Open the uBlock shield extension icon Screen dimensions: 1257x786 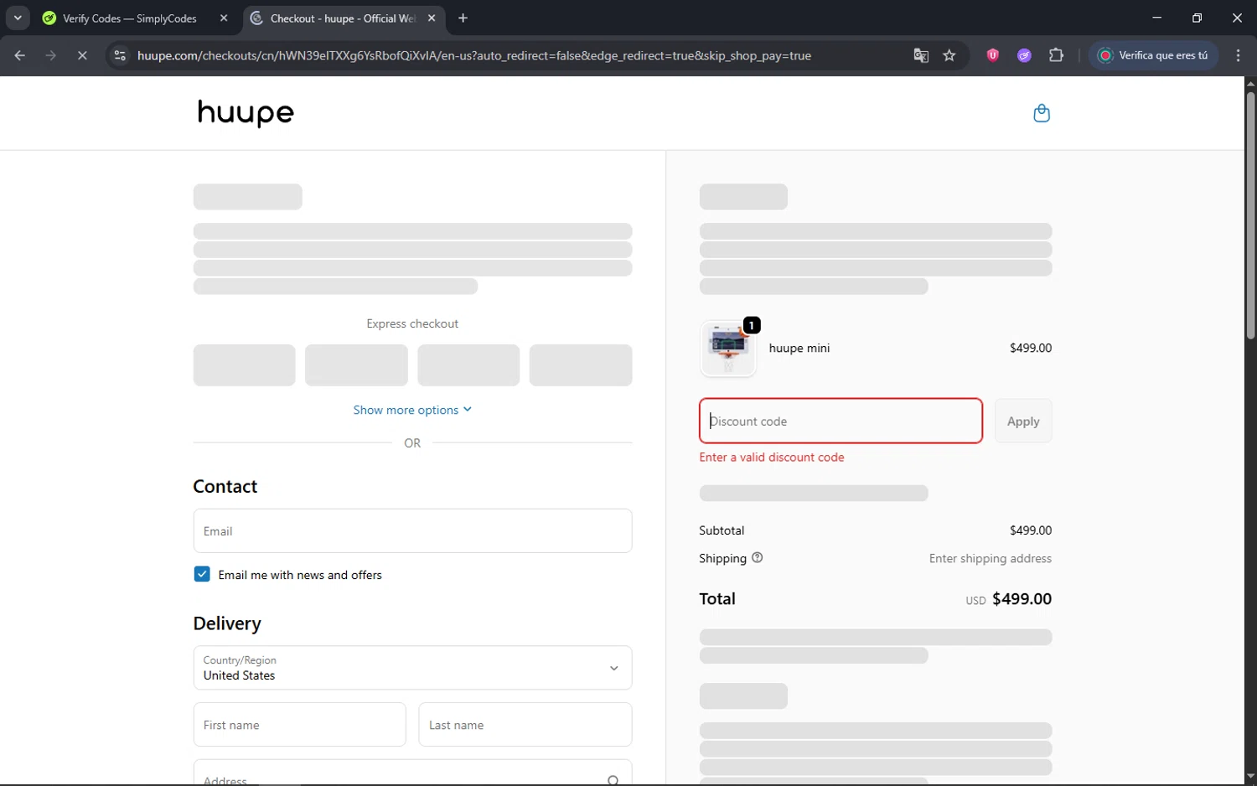coord(993,55)
